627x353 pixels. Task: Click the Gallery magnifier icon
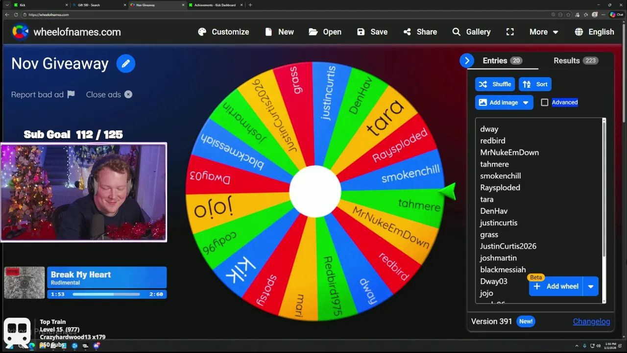(x=457, y=32)
